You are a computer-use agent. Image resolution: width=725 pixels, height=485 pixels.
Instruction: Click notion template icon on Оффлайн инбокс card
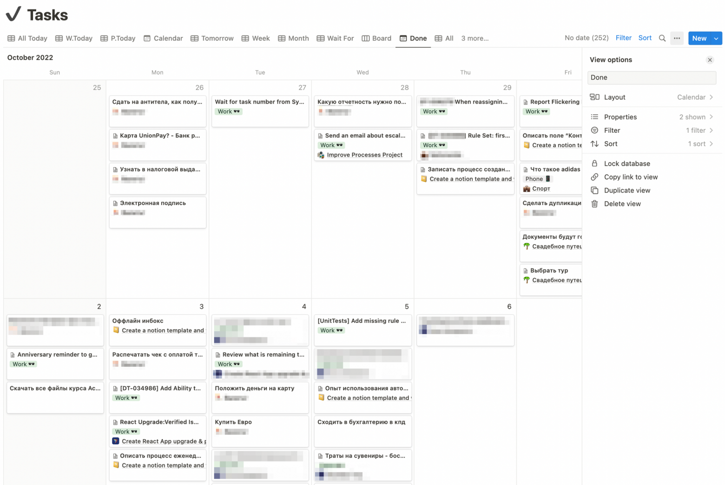pyautogui.click(x=116, y=330)
